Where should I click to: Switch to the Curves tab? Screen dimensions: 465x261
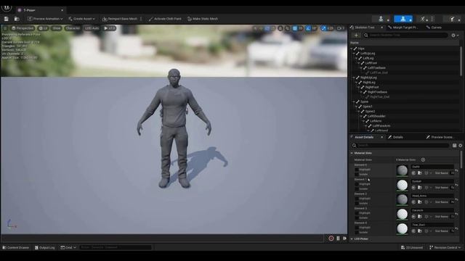[434, 28]
